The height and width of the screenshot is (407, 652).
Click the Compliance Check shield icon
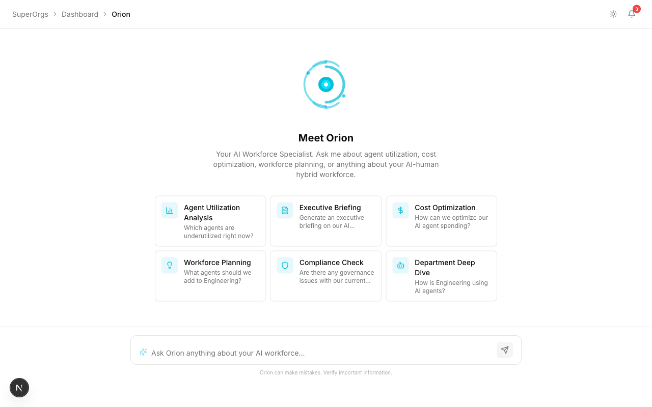tap(285, 265)
